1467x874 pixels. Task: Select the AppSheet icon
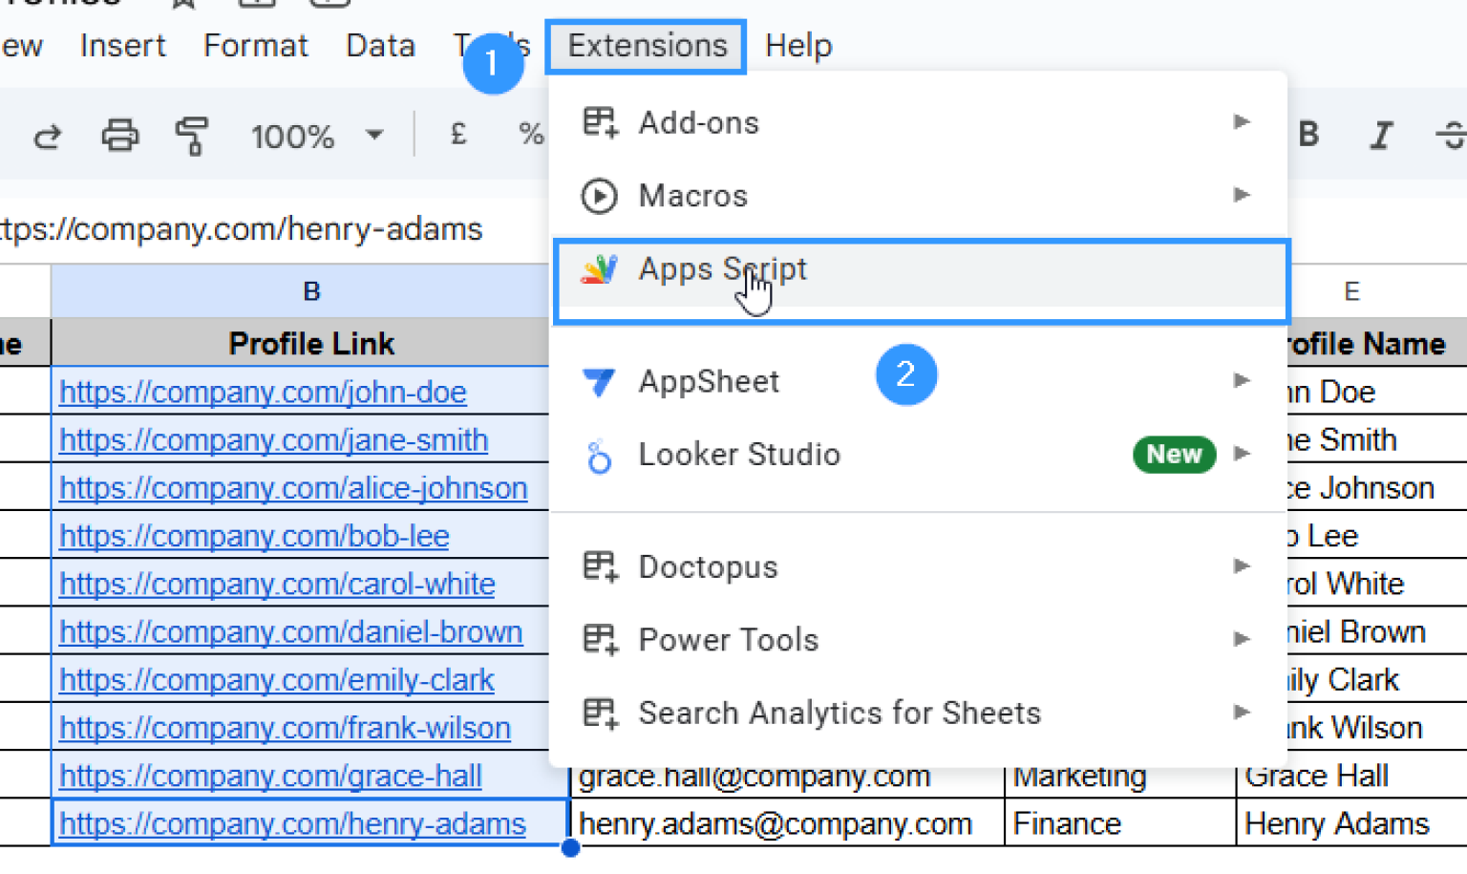(599, 381)
